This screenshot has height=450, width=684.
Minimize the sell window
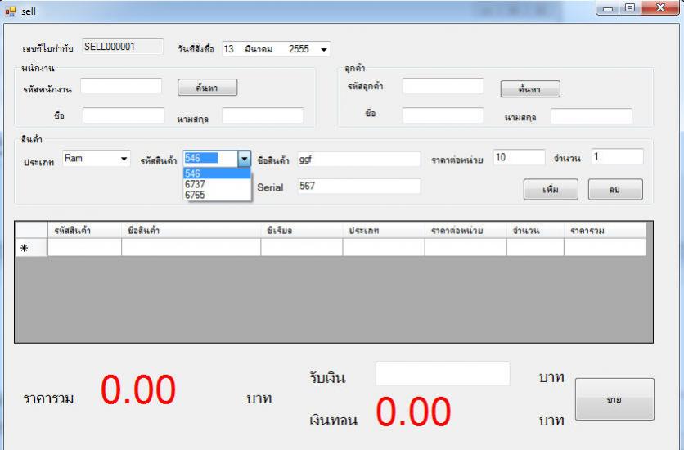pyautogui.click(x=608, y=8)
